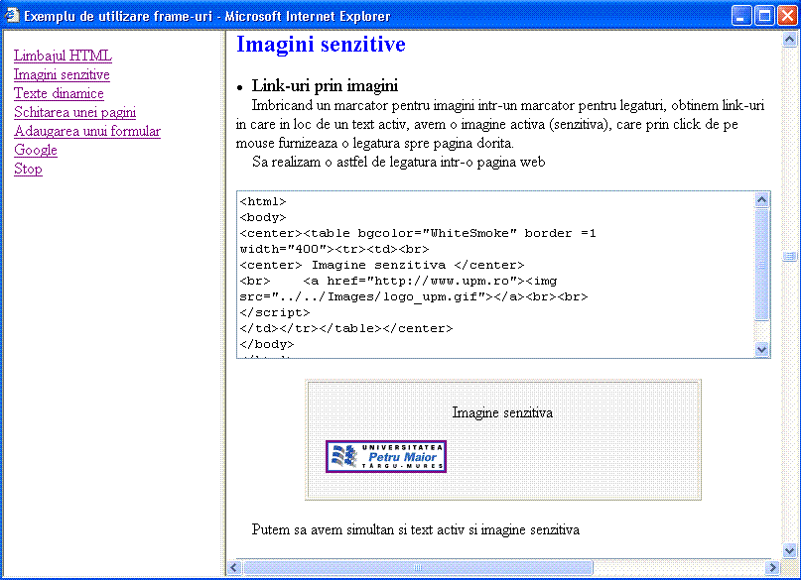
Task: Minimize the Internet Explorer window
Action: 741,16
